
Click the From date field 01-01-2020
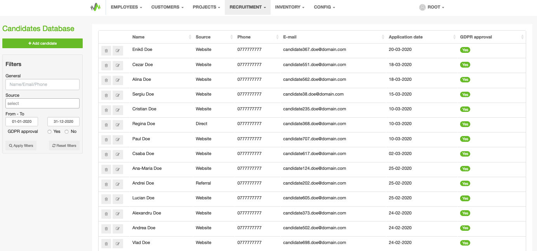tap(22, 122)
